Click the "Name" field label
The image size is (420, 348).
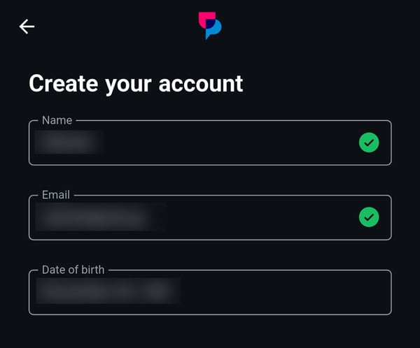[57, 120]
